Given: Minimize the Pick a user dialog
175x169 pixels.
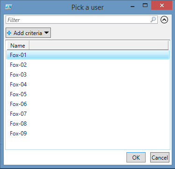Looking at the screenshot, I should pyautogui.click(x=133, y=6).
